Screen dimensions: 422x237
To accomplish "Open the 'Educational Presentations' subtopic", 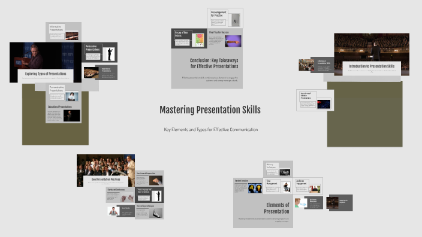I will pyautogui.click(x=64, y=113).
